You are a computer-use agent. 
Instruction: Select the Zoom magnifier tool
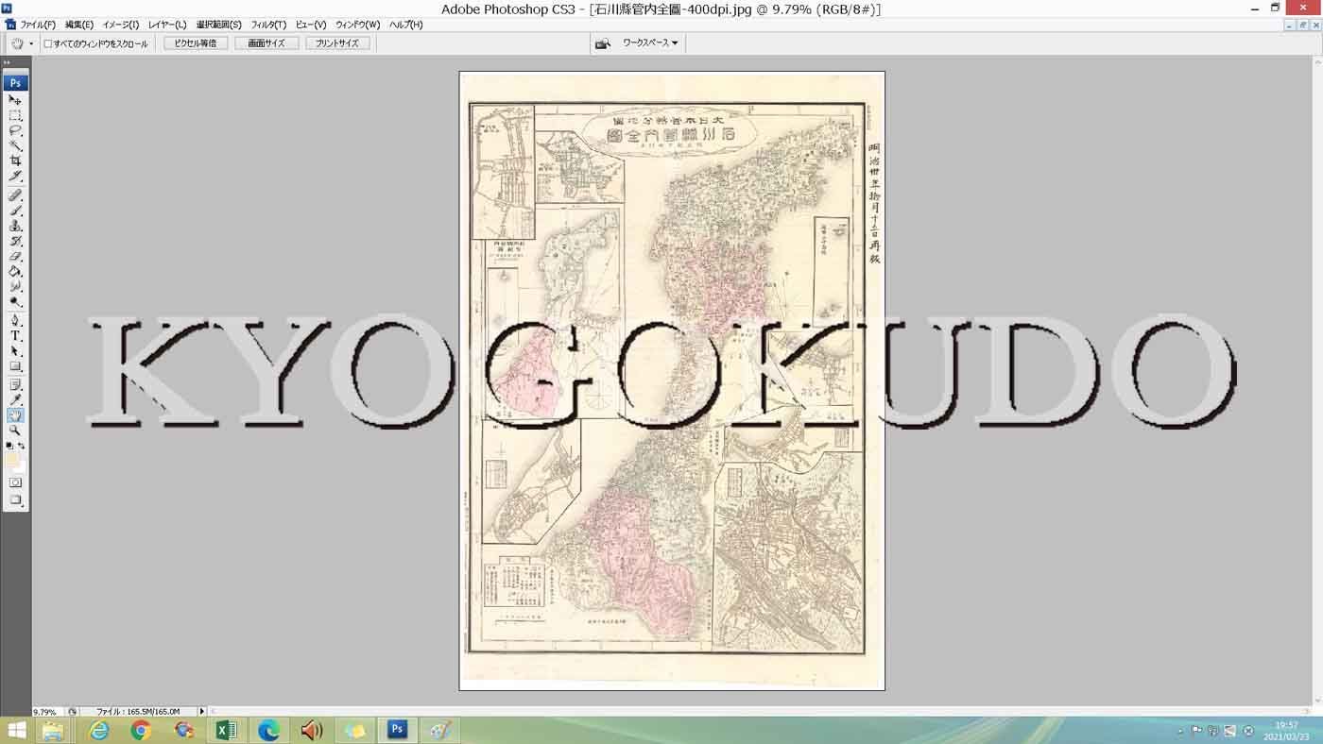click(x=15, y=431)
